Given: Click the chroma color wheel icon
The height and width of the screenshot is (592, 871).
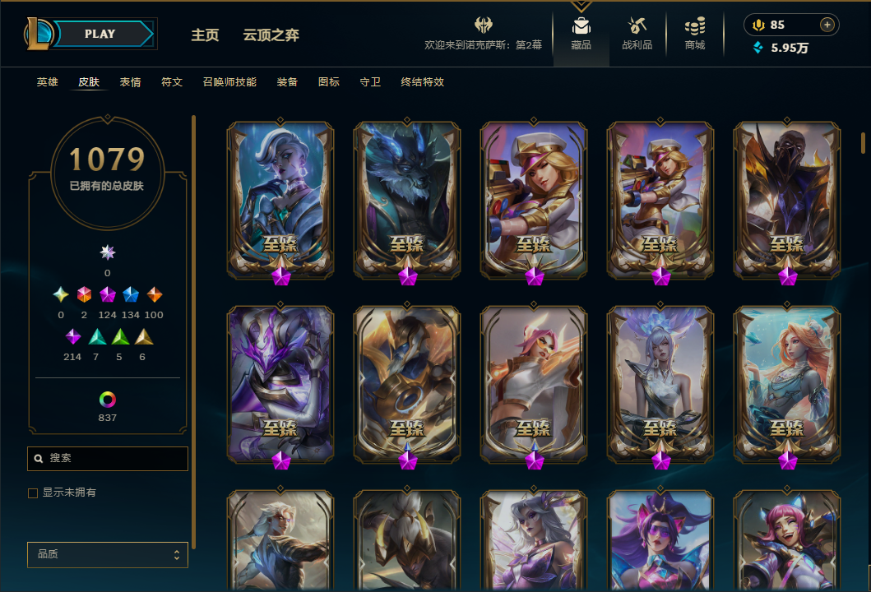Looking at the screenshot, I should 107,399.
